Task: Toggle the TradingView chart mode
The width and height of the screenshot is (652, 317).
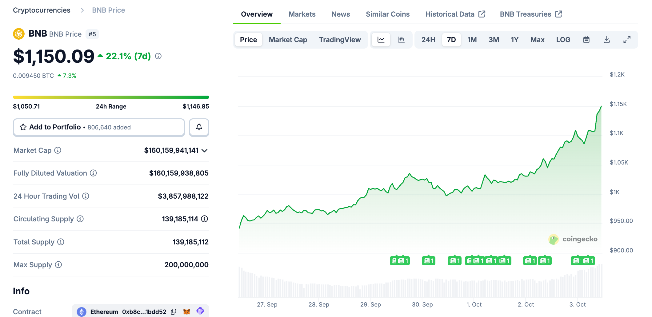Action: [340, 39]
